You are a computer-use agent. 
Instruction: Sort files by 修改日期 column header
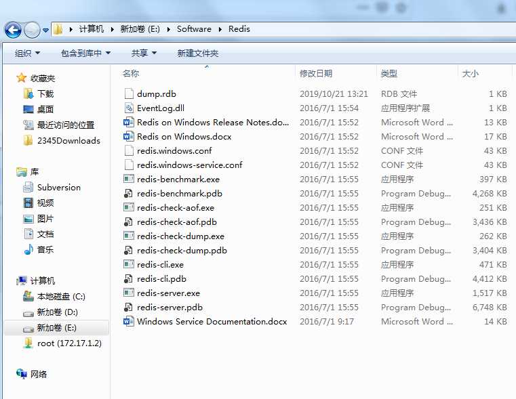(316, 73)
